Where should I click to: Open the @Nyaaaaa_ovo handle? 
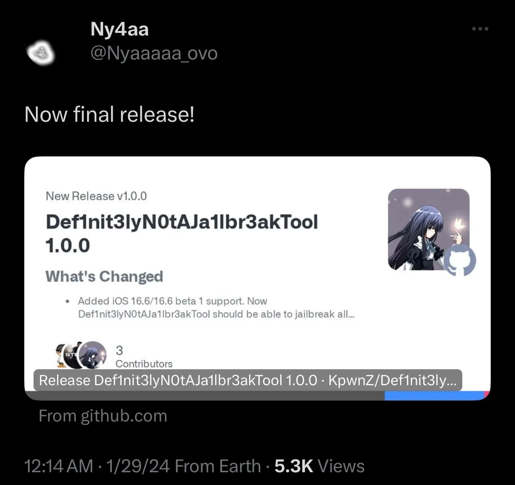coord(154,53)
